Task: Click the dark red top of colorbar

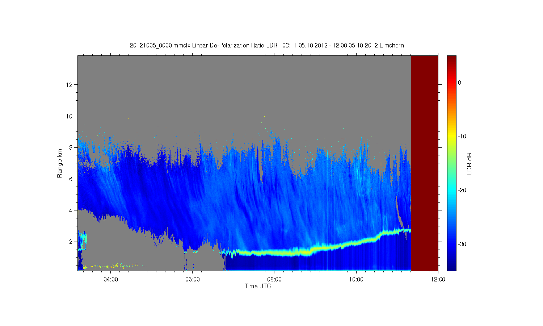Action: click(x=452, y=60)
